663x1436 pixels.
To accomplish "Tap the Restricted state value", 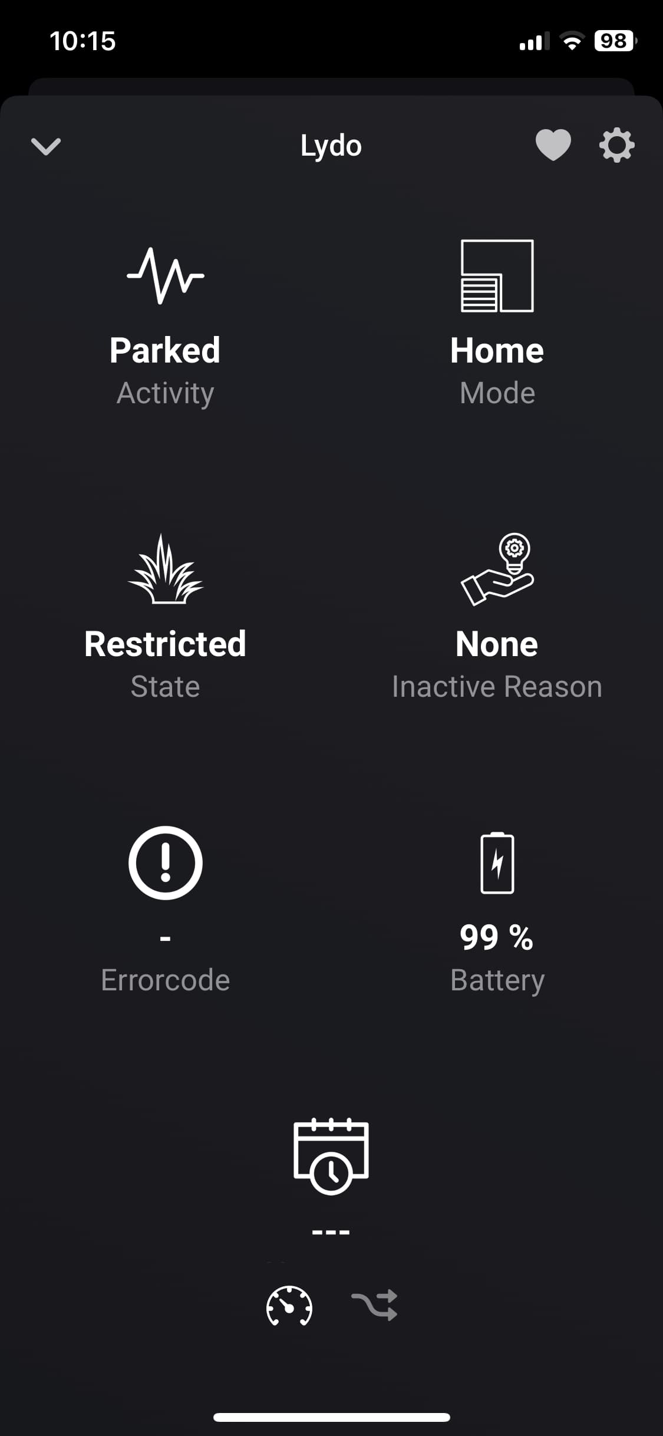I will tap(165, 644).
